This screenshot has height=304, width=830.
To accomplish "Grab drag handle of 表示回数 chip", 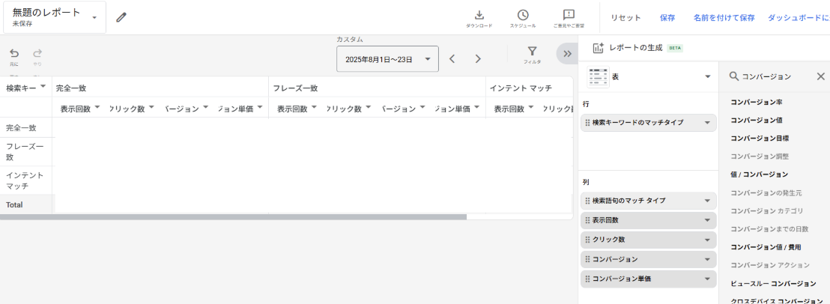I will (x=587, y=220).
